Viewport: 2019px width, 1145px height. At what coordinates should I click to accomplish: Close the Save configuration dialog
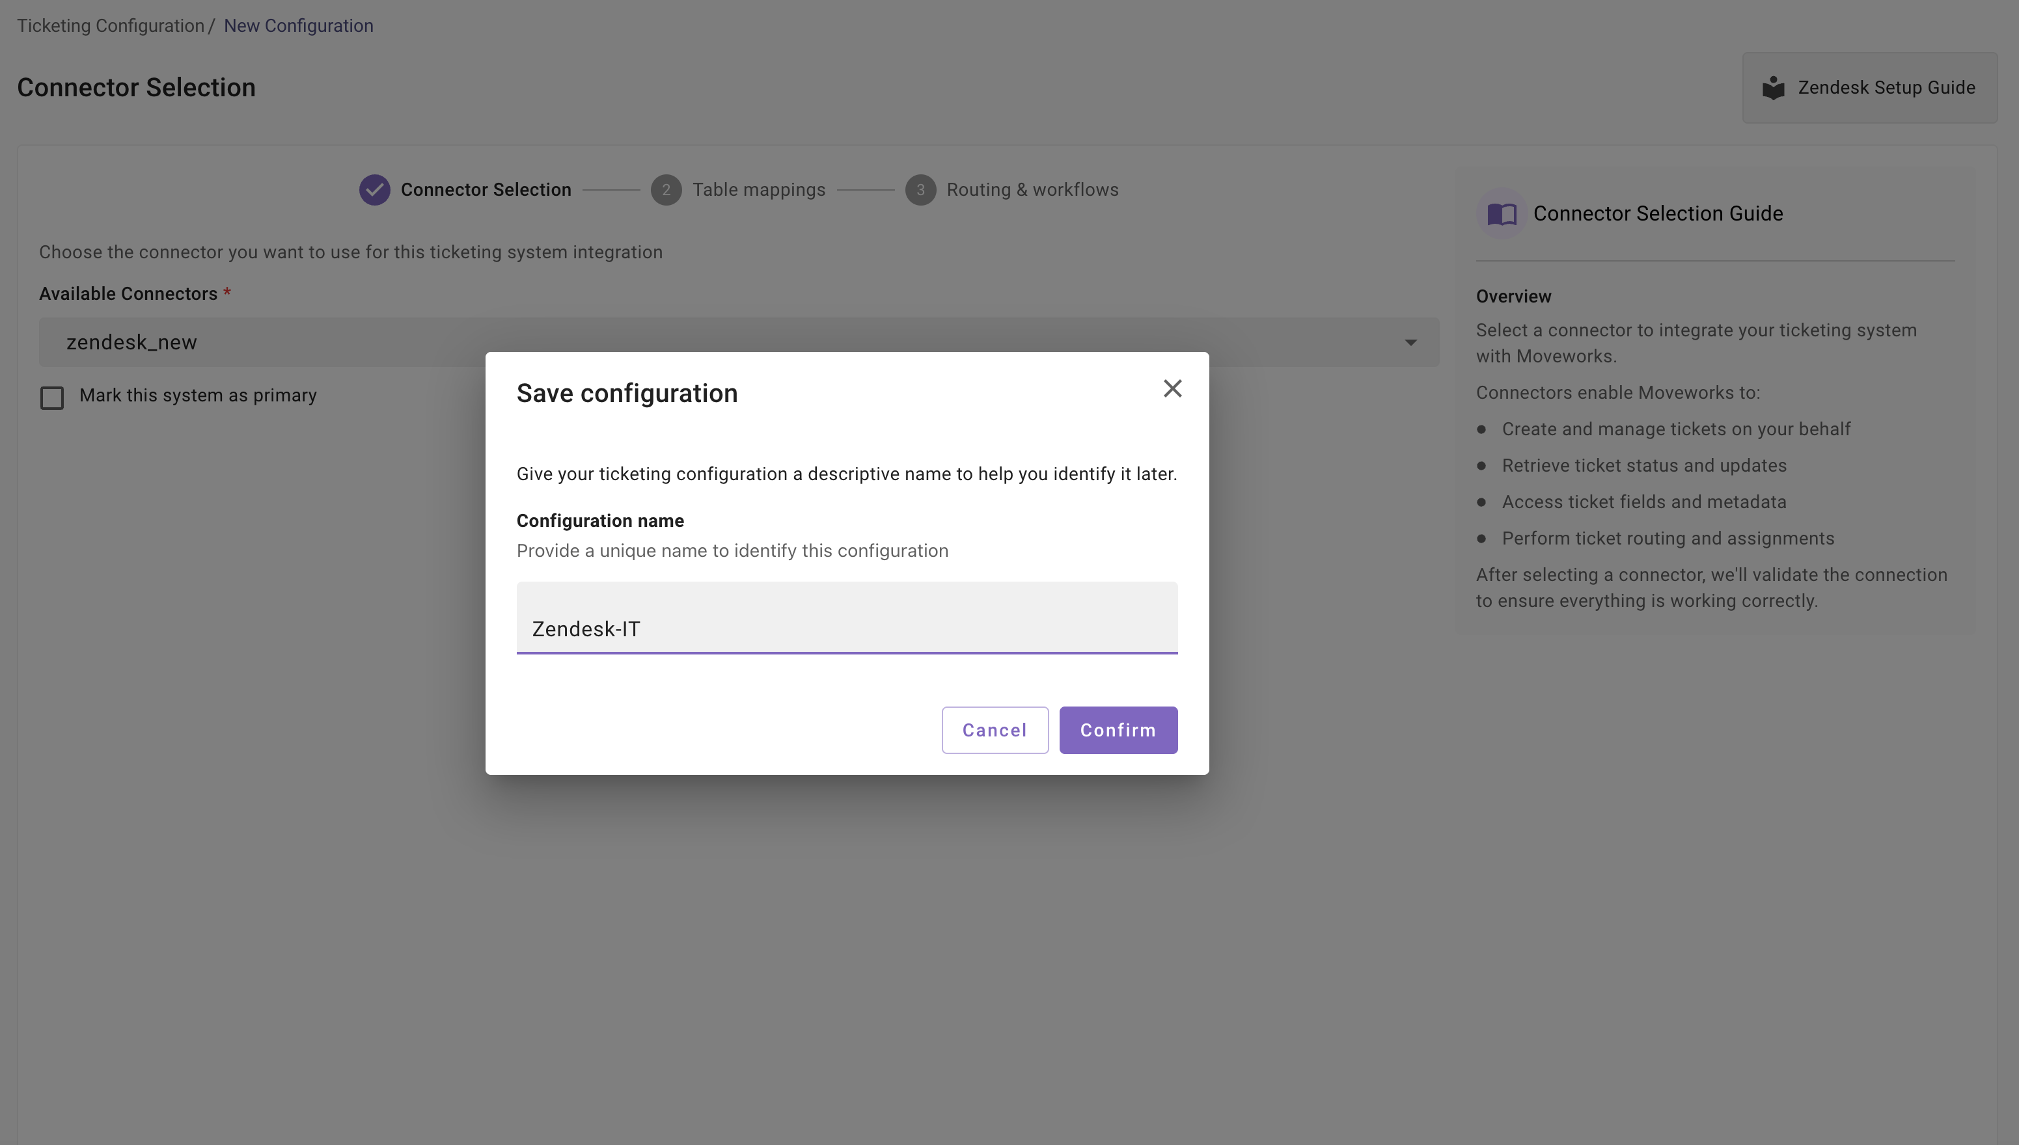(1172, 388)
